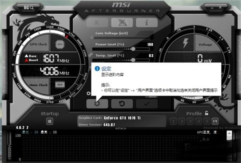Click the Core Voltage slider track
241x163 pixels.
[120, 38]
